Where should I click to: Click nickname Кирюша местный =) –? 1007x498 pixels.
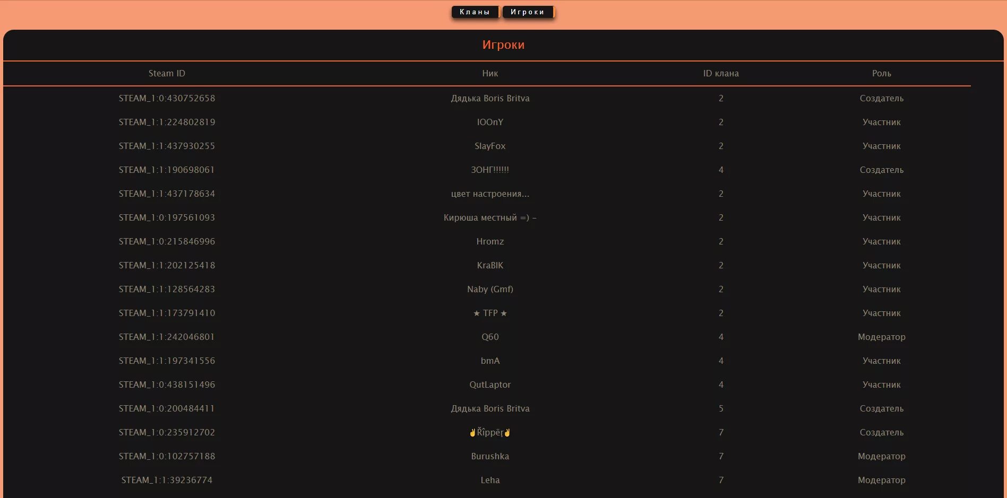pos(490,217)
